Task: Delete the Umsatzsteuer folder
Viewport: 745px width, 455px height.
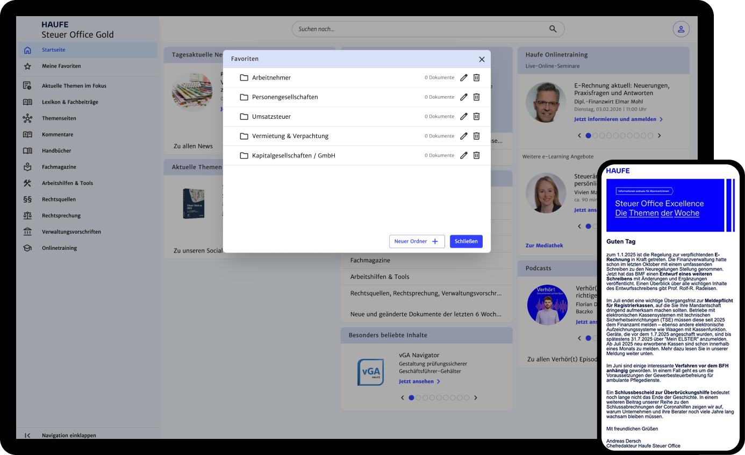Action: tap(476, 117)
